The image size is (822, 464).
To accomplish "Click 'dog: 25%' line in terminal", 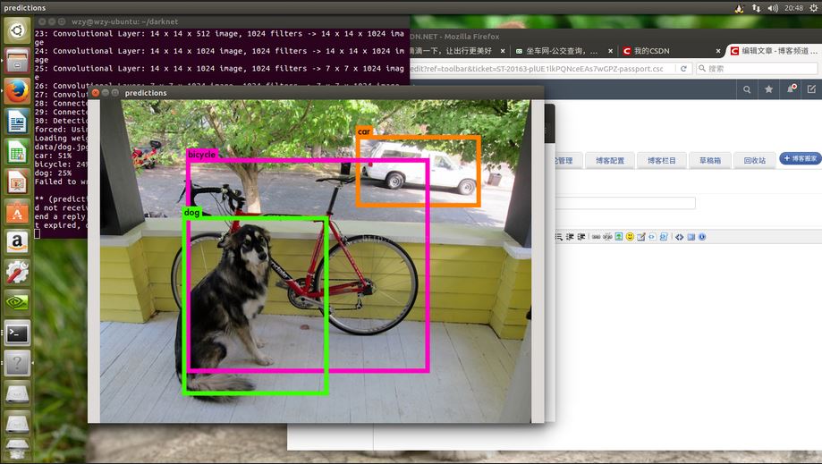I will point(53,173).
